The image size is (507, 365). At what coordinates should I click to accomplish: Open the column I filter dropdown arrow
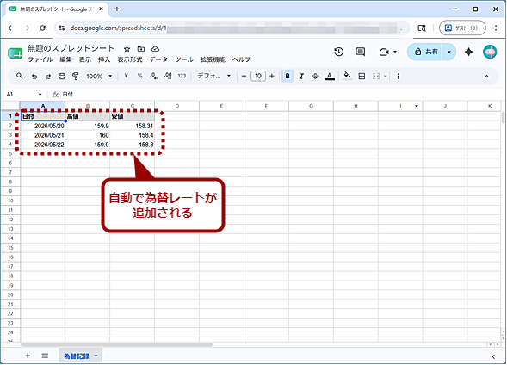tap(417, 106)
